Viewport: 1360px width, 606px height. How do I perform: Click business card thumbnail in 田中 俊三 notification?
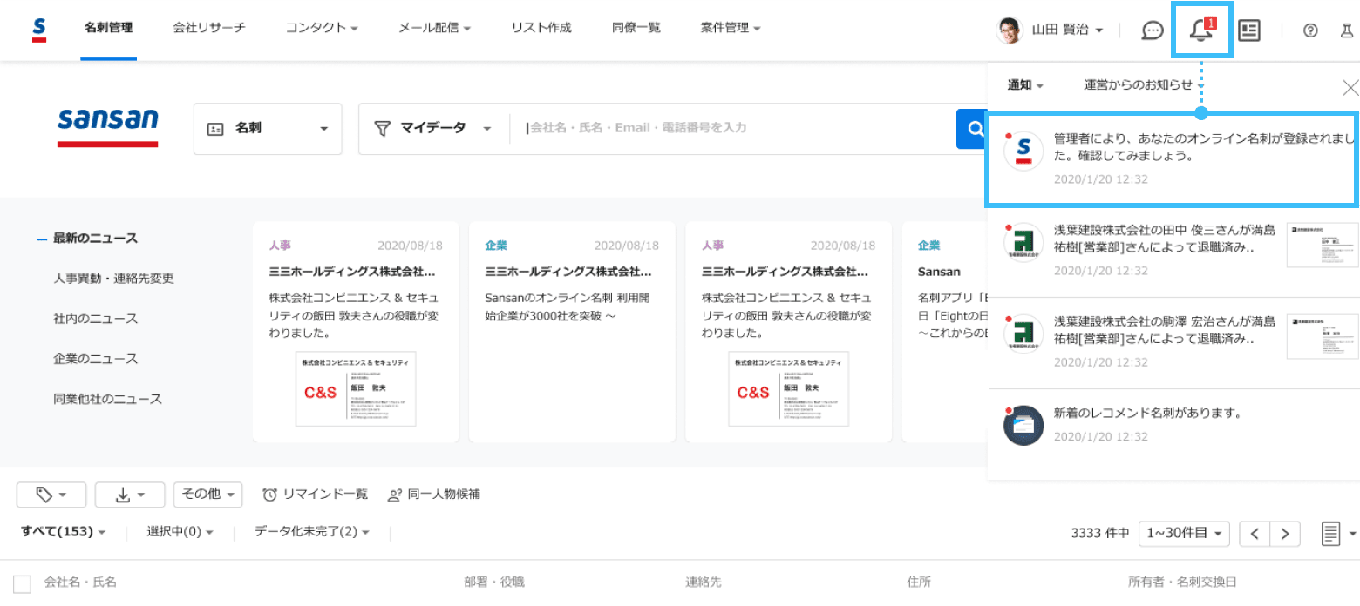[x=1323, y=243]
